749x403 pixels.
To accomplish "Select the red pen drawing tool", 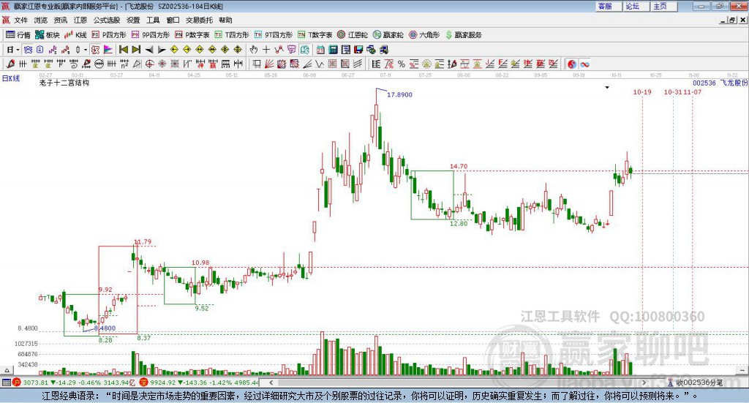I will pos(10,64).
